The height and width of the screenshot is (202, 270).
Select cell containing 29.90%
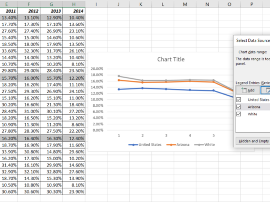pos(51,165)
